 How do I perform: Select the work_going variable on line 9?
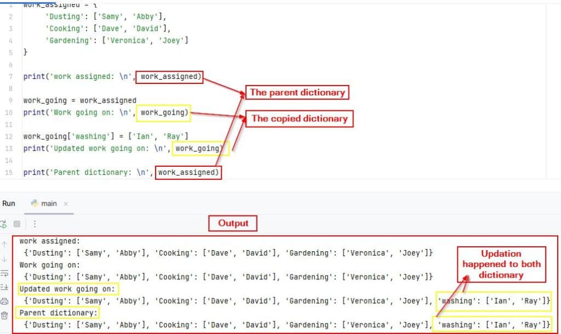36,100
